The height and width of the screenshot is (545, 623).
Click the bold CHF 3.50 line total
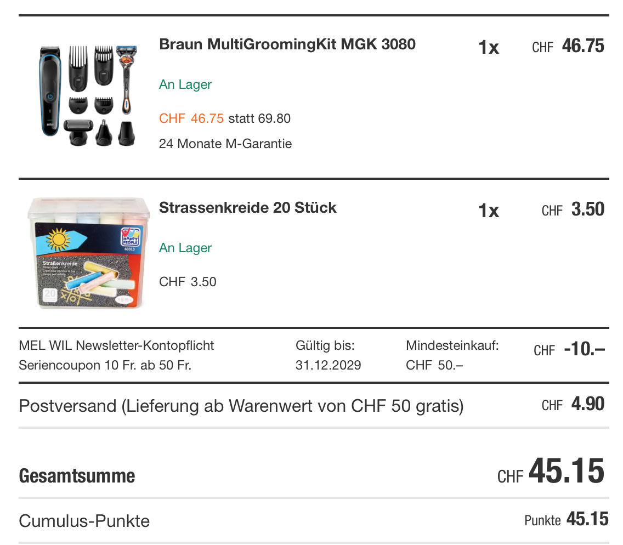pyautogui.click(x=573, y=210)
